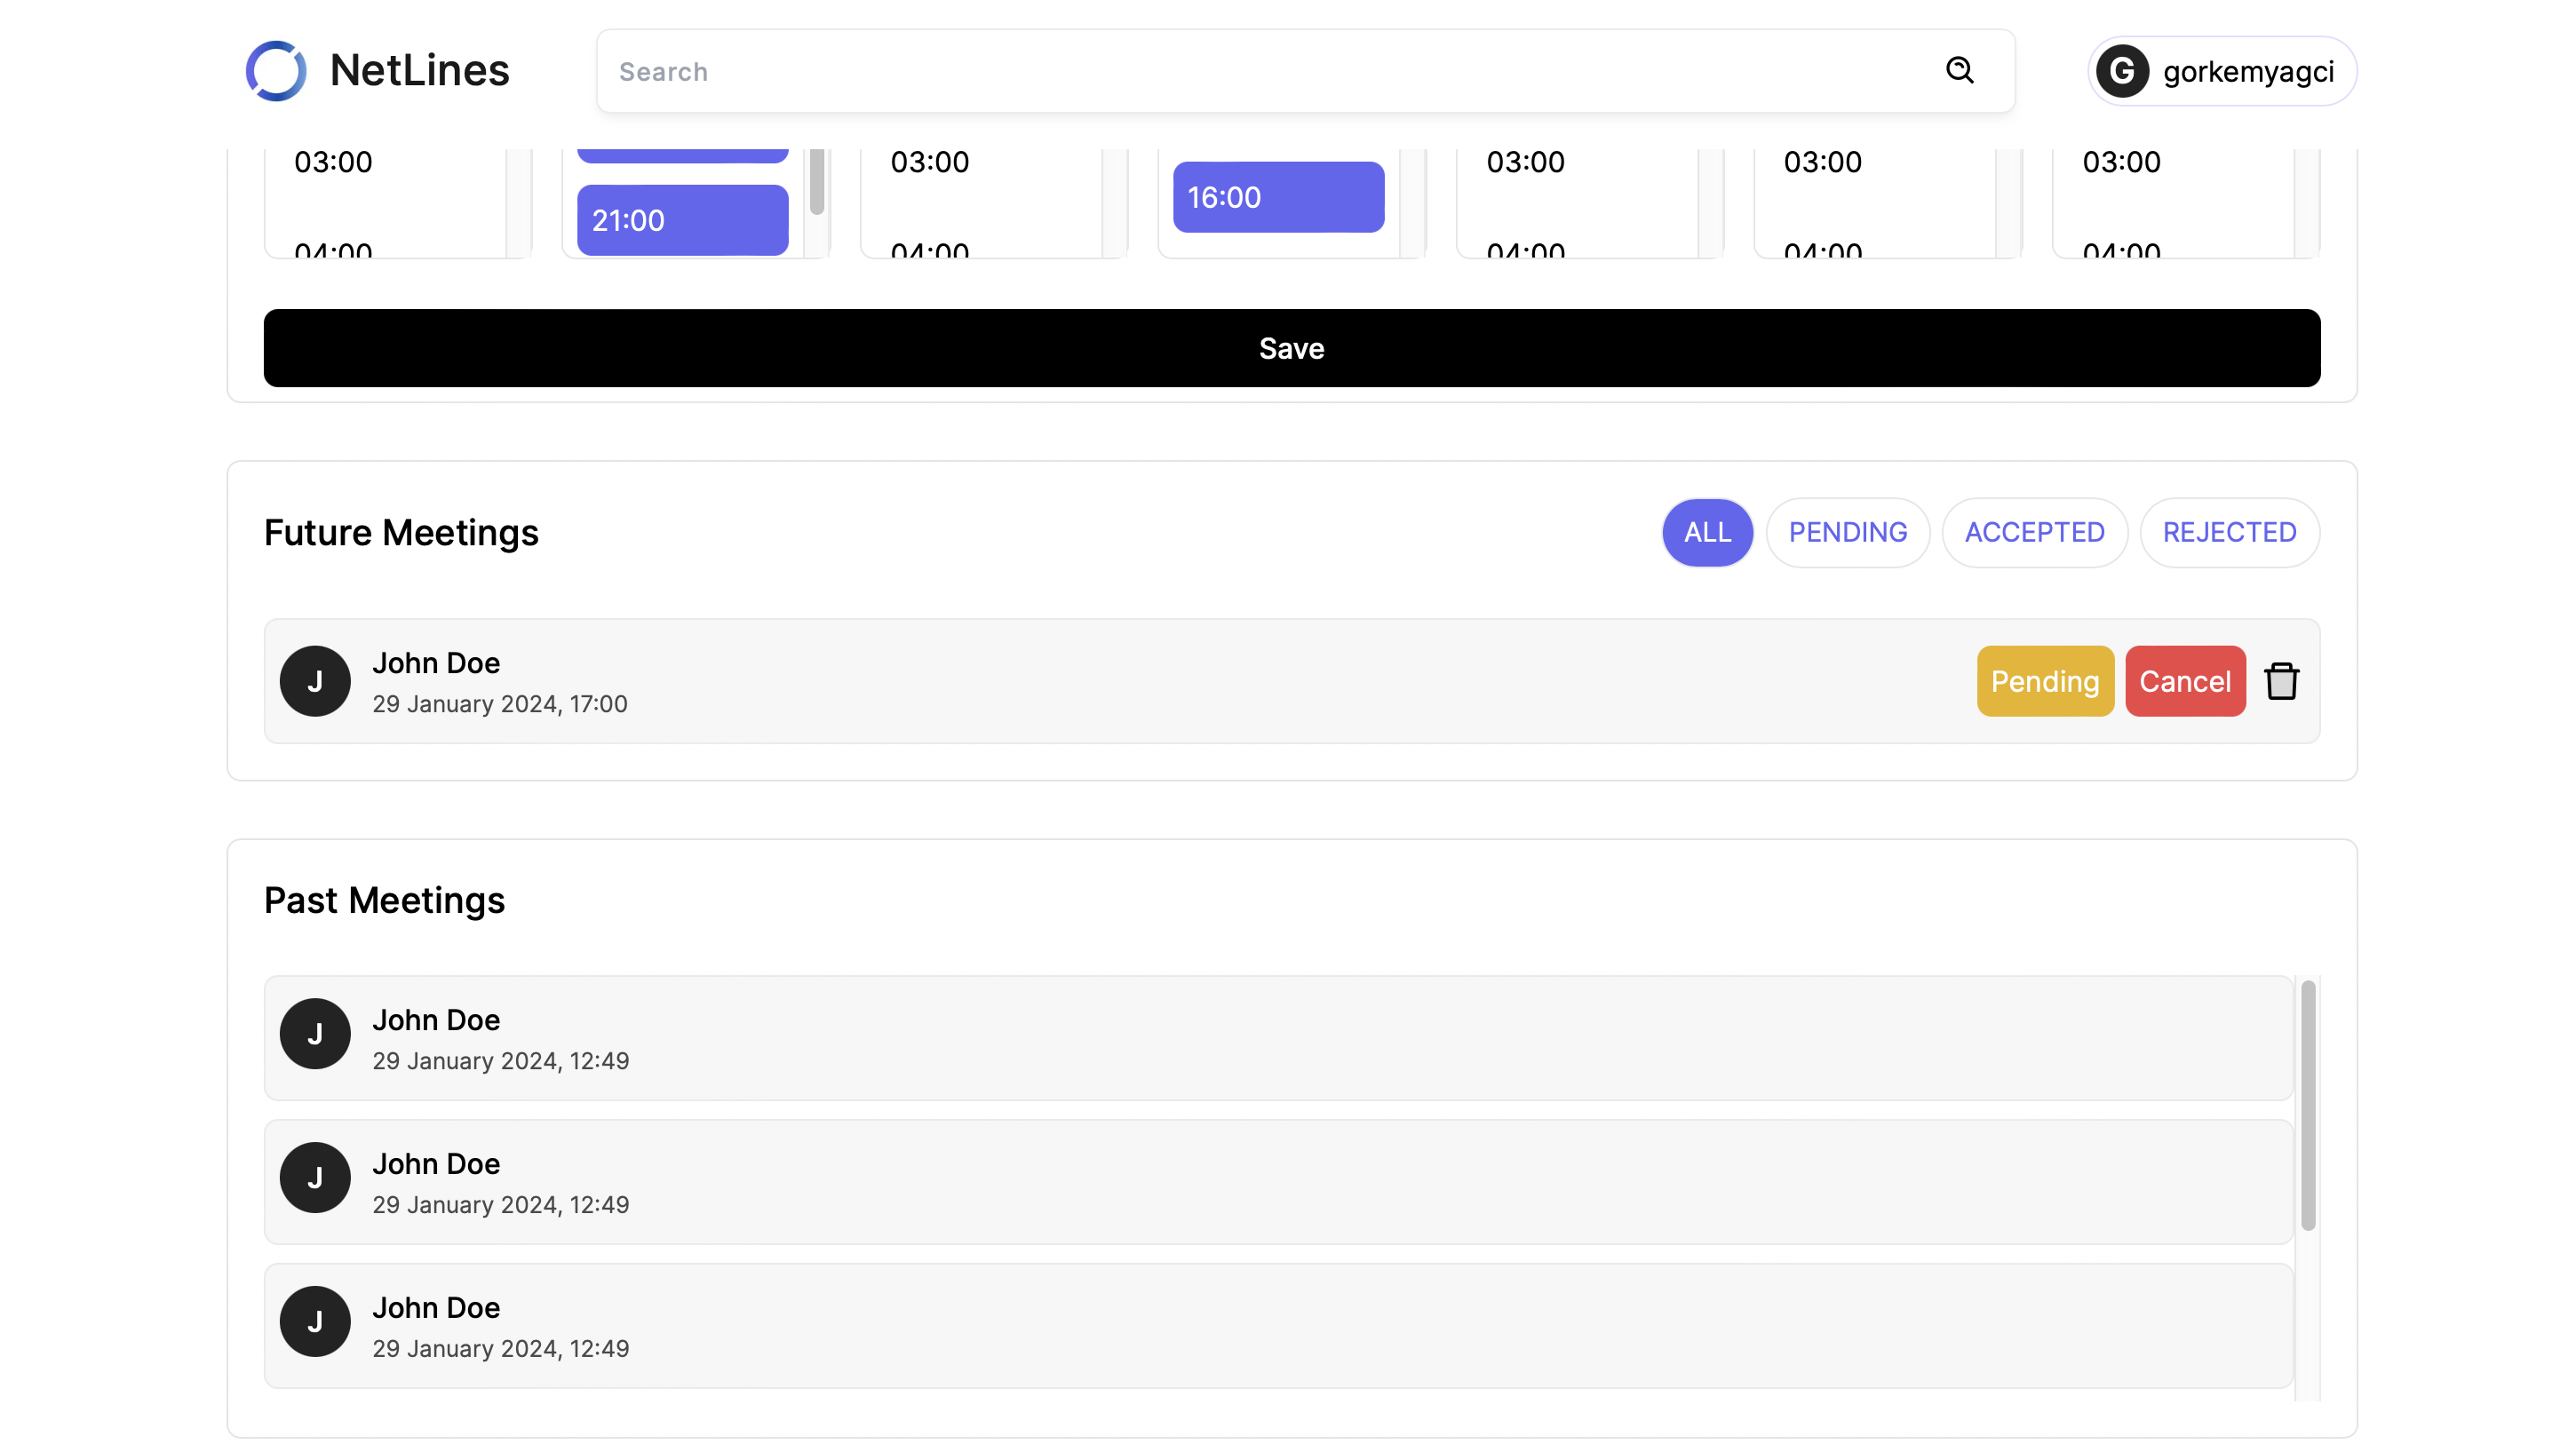The width and height of the screenshot is (2576, 1444).
Task: Filter future meetings by REJECTED
Action: click(x=2229, y=532)
